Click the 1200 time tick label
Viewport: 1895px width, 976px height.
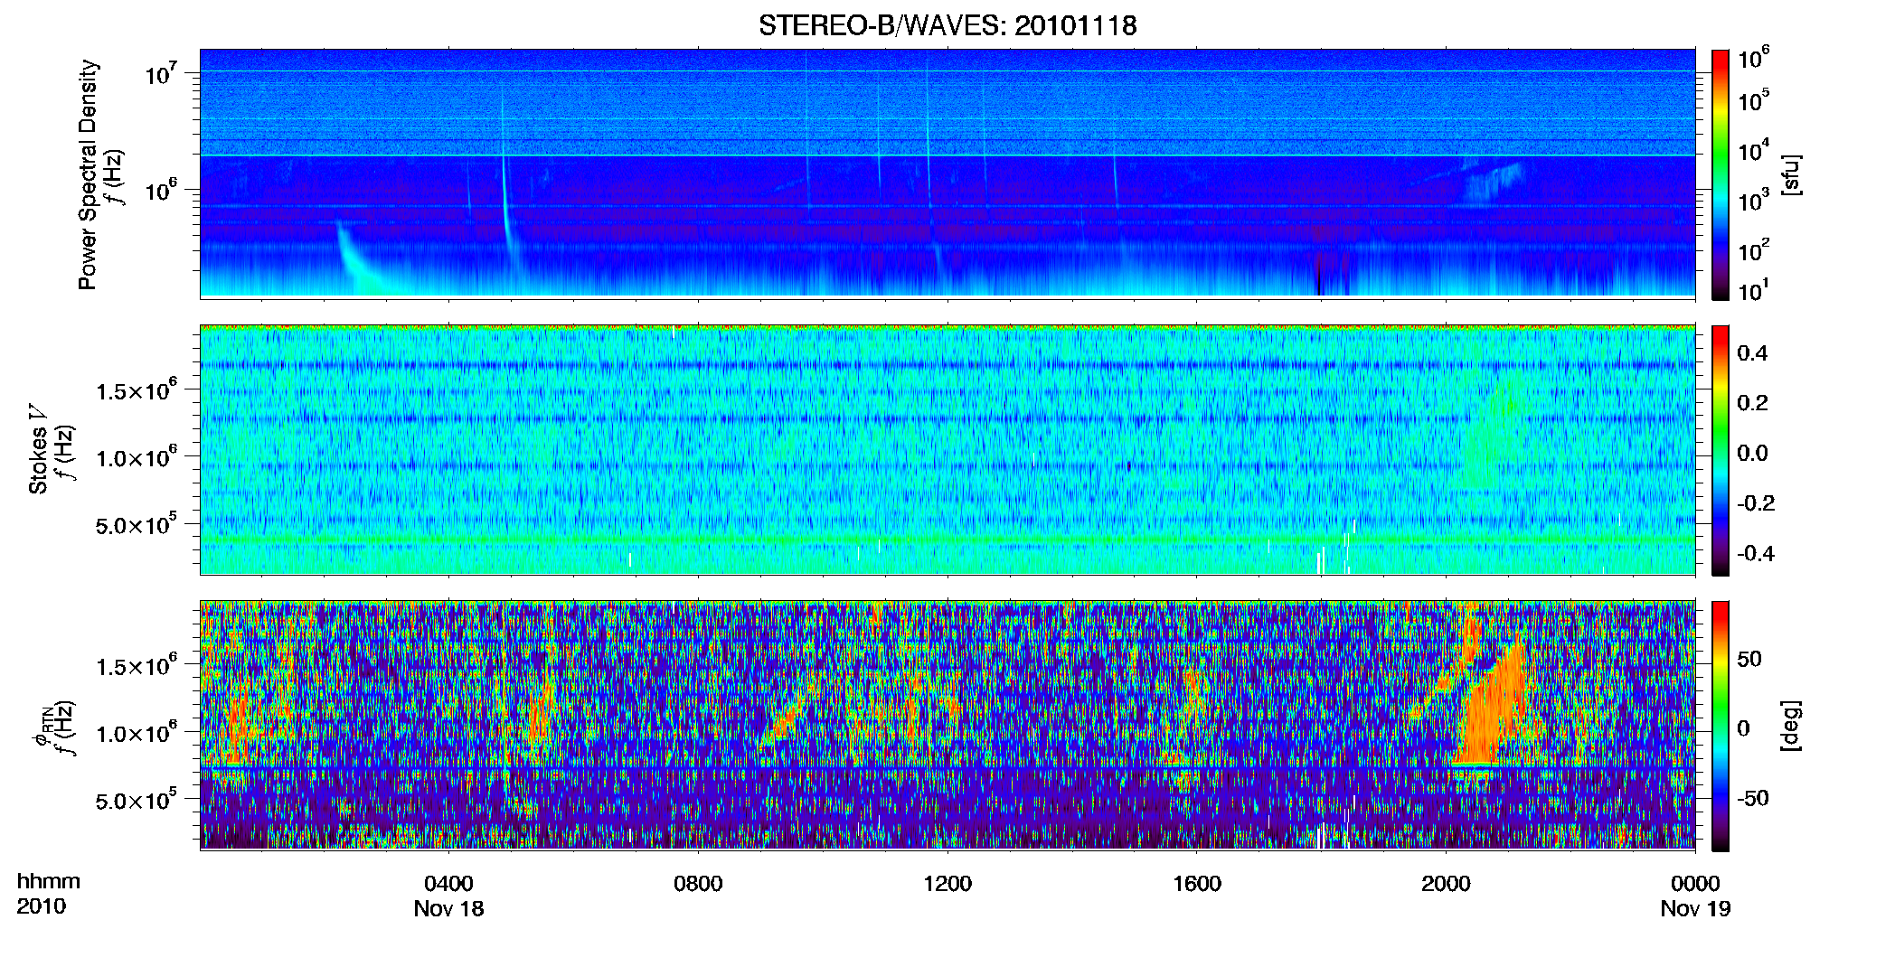[x=947, y=884]
